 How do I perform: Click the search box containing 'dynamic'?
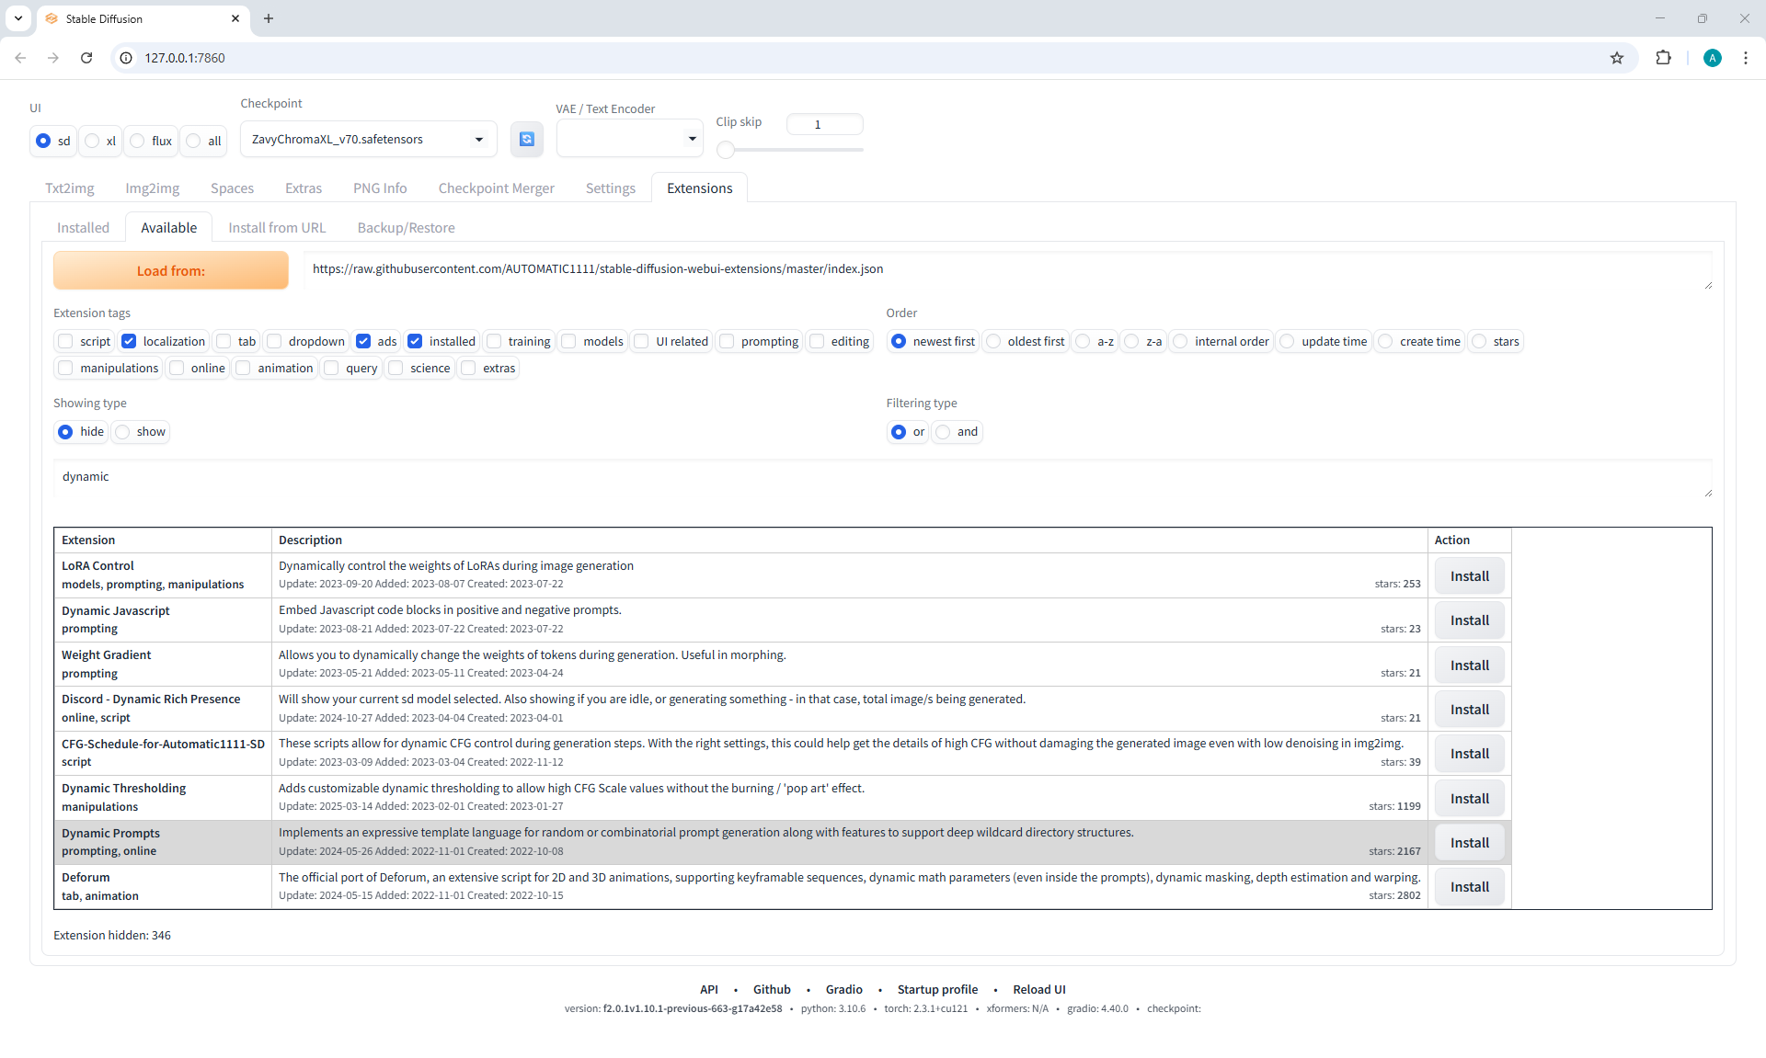coord(881,478)
